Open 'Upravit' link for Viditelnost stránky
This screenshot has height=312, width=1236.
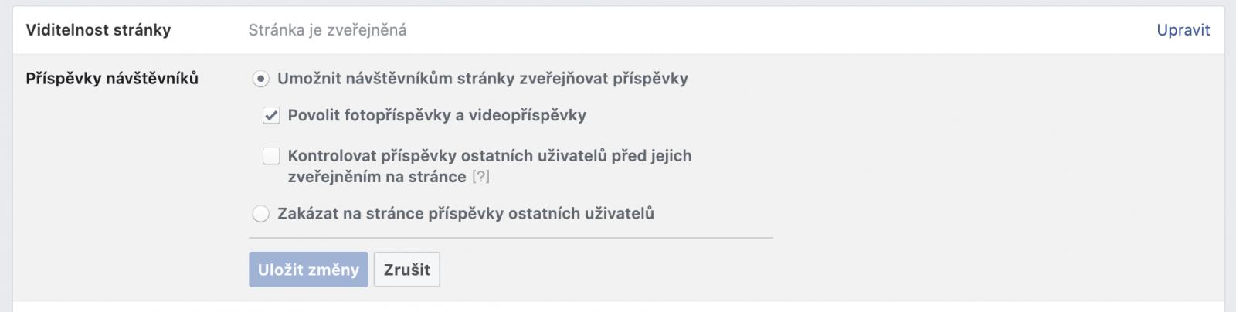pos(1183,30)
